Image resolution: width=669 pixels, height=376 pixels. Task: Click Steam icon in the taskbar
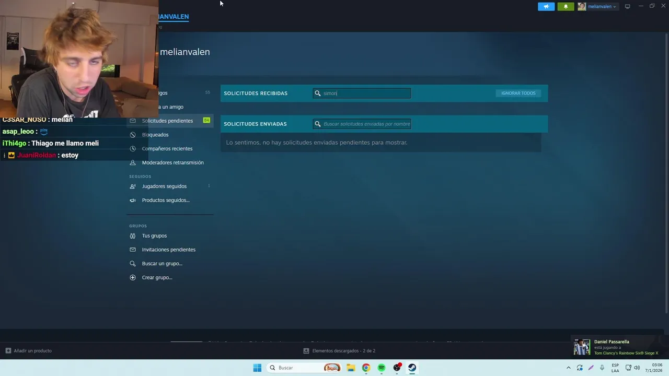click(412, 368)
